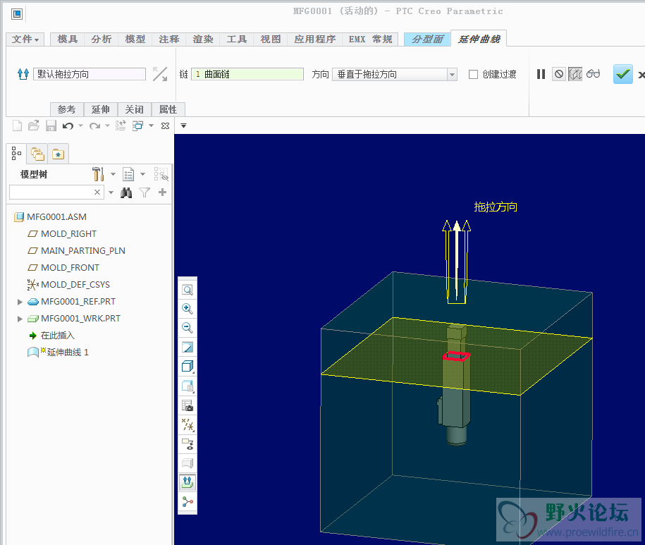The image size is (645, 545).
Task: Open the 延伸 panel tab
Action: click(101, 109)
